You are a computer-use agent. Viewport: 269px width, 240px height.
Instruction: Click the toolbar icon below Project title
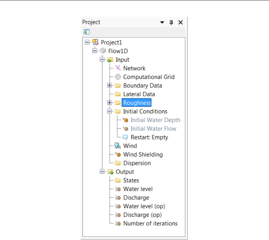86,32
